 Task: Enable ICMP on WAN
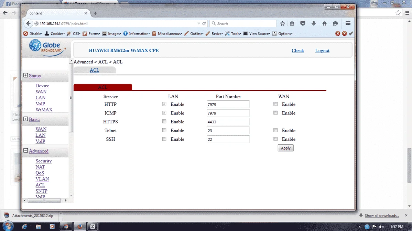tap(275, 113)
